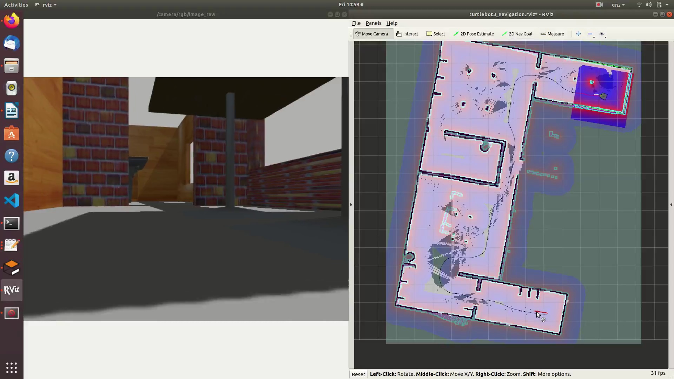Viewport: 674px width, 379px height.
Task: Launch Sublime Text from dock
Action: click(12, 268)
